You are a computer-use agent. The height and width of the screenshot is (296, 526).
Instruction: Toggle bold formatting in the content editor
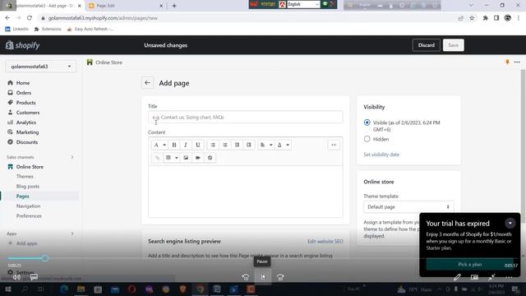[x=174, y=145]
